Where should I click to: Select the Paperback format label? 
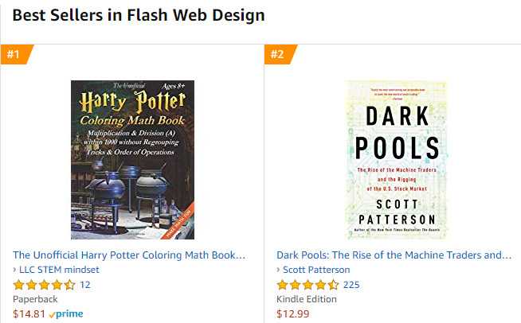[x=36, y=298]
